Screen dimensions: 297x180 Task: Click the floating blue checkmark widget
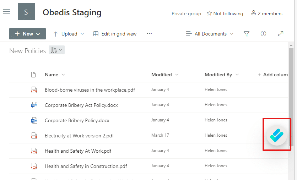tap(276, 135)
